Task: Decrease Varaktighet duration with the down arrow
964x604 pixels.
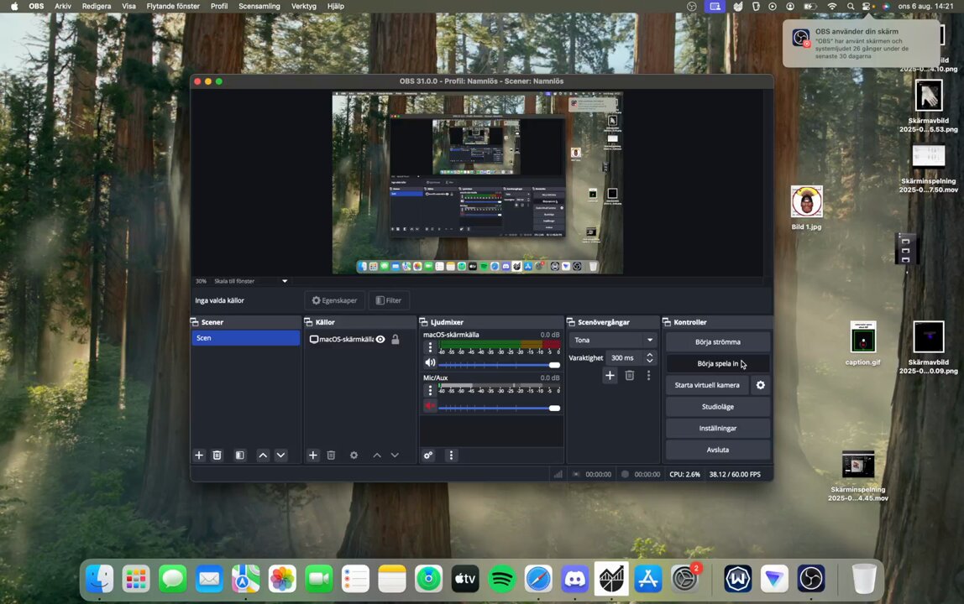Action: point(650,361)
